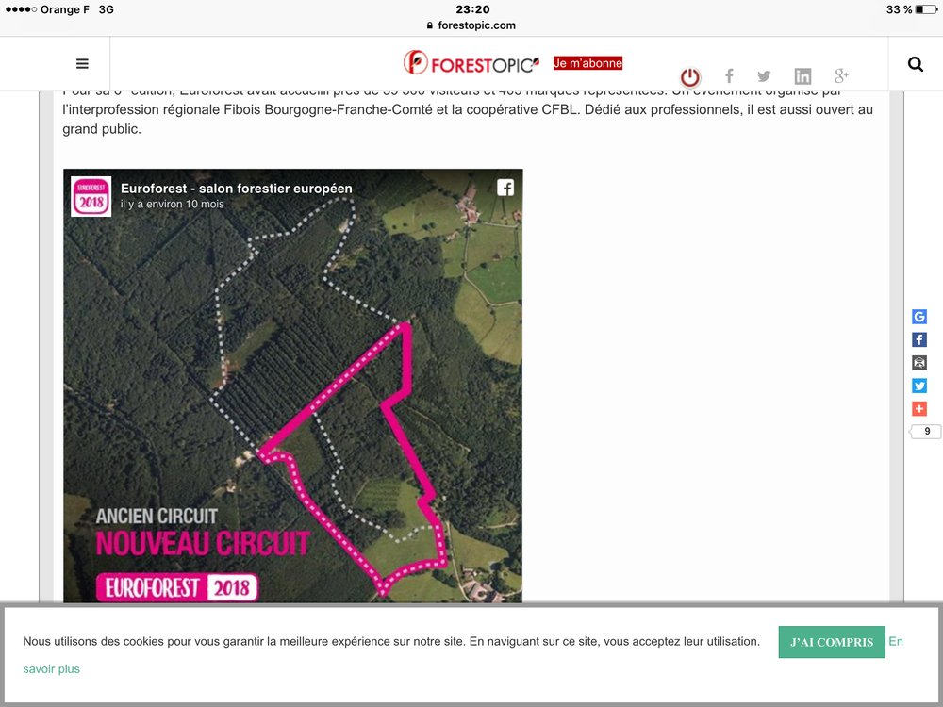Click the print icon in side share bar
943x707 pixels.
pos(918,363)
